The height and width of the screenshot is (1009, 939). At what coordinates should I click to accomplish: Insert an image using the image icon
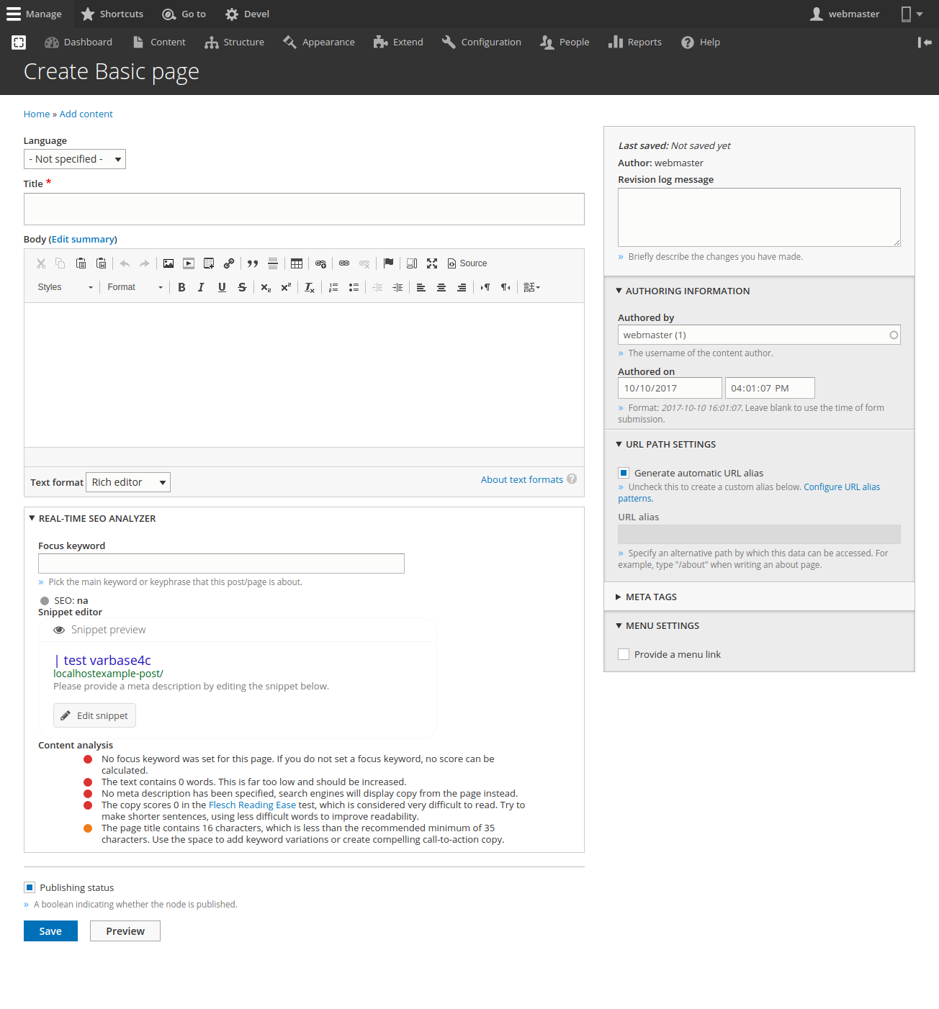[169, 263]
